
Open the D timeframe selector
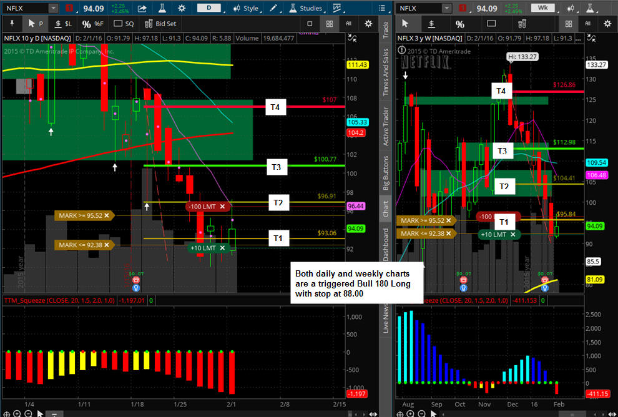pos(209,8)
